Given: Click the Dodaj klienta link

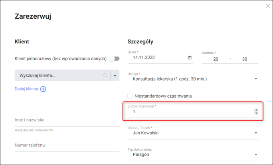Looking at the screenshot, I should [x=26, y=89].
